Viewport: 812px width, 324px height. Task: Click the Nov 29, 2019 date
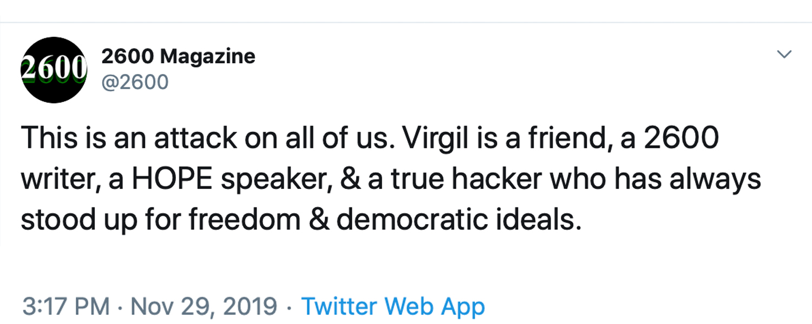tap(204, 307)
